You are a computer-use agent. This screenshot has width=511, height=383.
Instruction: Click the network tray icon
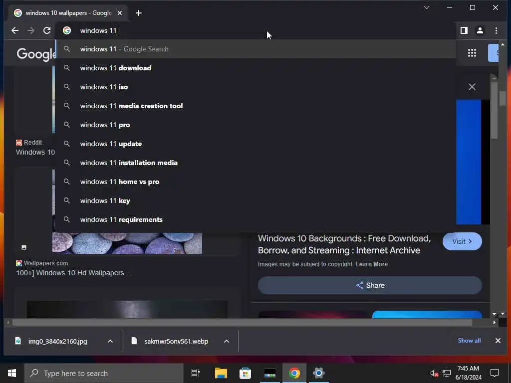tap(447, 373)
